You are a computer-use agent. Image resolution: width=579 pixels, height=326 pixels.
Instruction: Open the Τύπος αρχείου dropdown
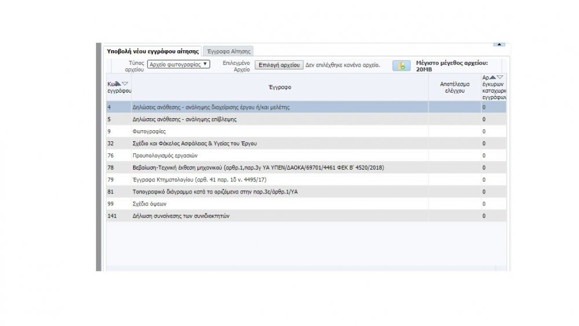178,64
